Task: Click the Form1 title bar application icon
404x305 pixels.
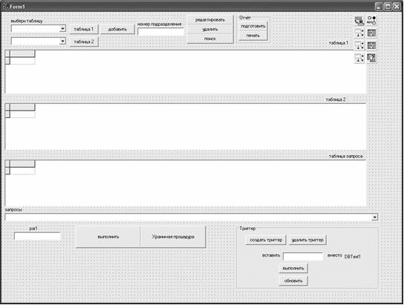Action: (x=5, y=7)
